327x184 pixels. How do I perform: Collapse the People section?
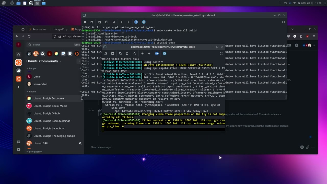click(x=31, y=68)
